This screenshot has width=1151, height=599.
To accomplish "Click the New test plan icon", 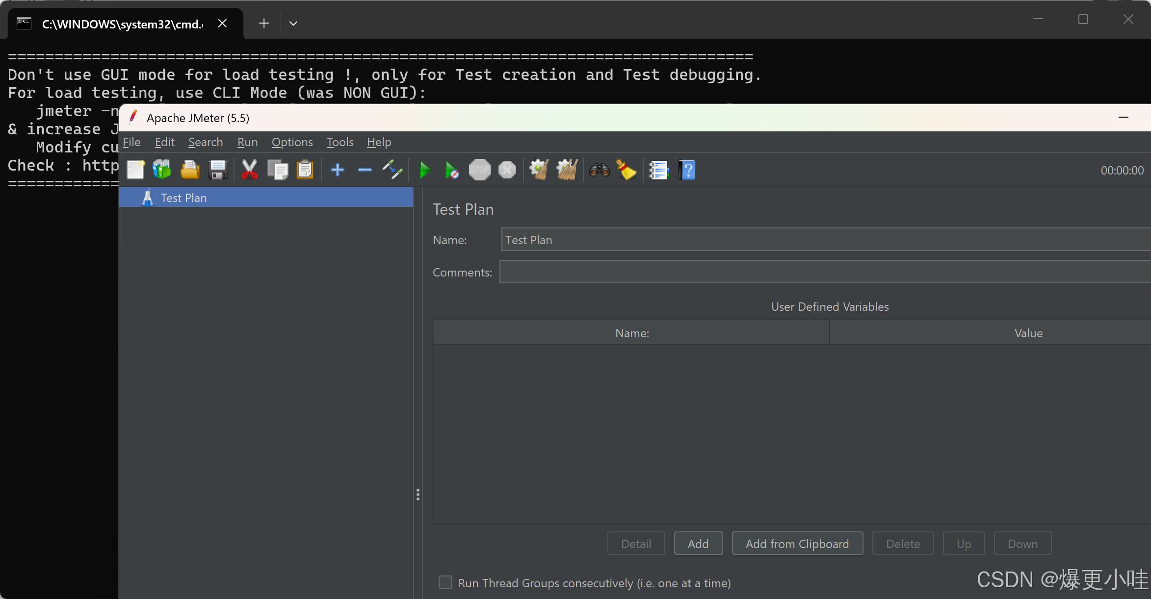I will tap(136, 170).
